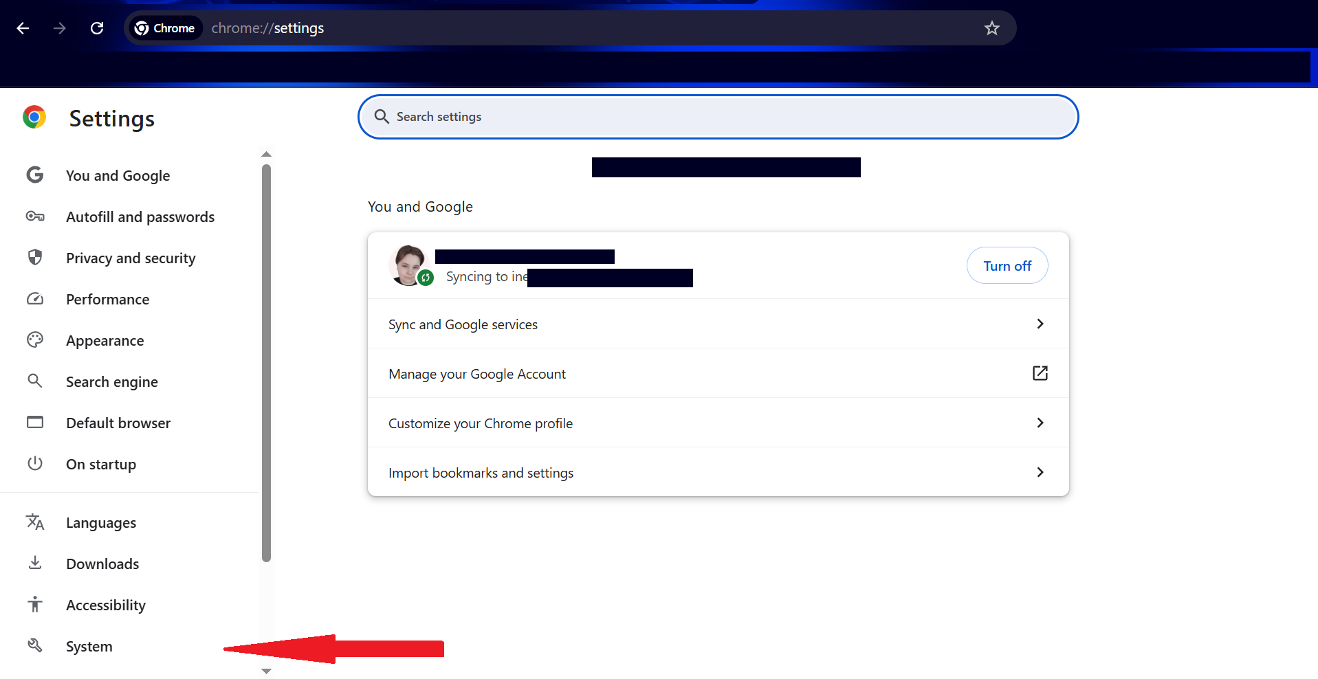Click the Appearance palette icon
The height and width of the screenshot is (679, 1318).
[35, 340]
